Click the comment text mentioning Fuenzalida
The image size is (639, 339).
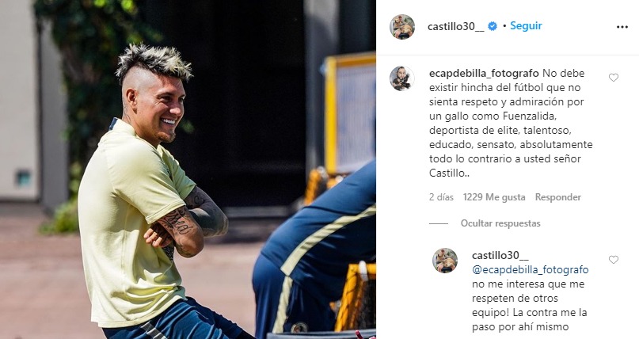point(511,123)
